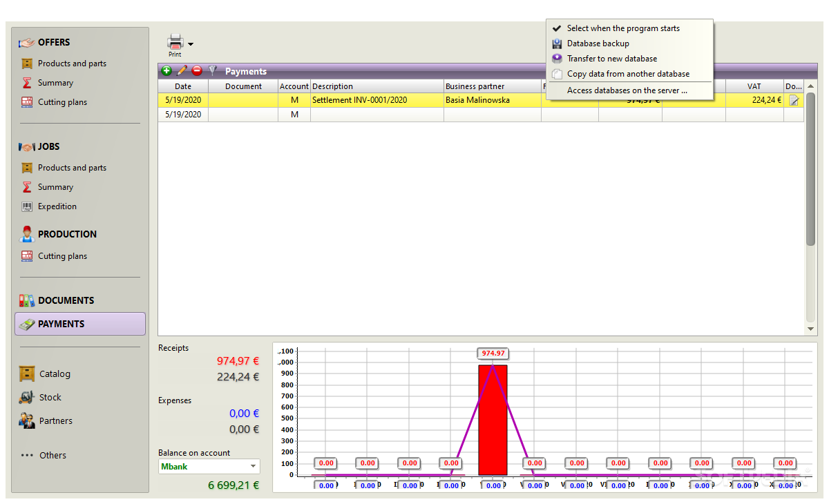Open the filter funnel icon in Payments header
Screen dimensions: 829x504
tap(213, 70)
